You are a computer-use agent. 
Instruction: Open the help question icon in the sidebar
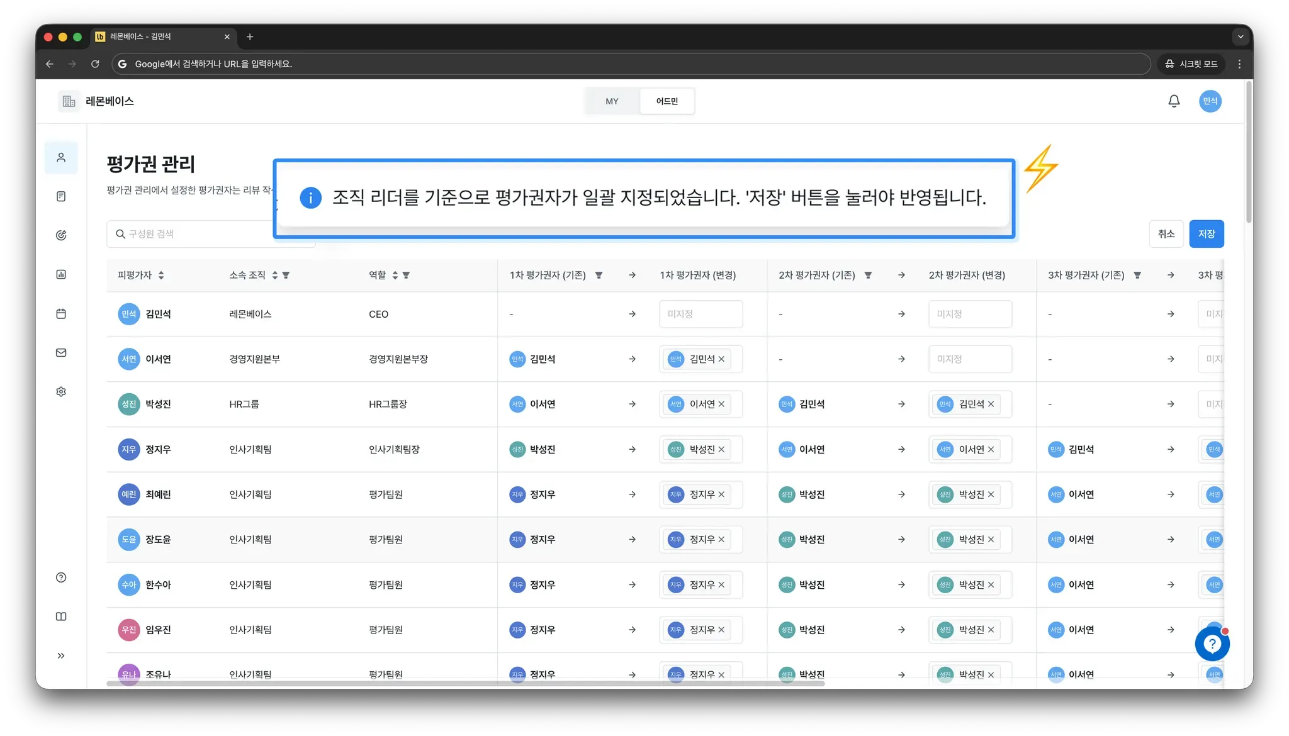(x=61, y=577)
